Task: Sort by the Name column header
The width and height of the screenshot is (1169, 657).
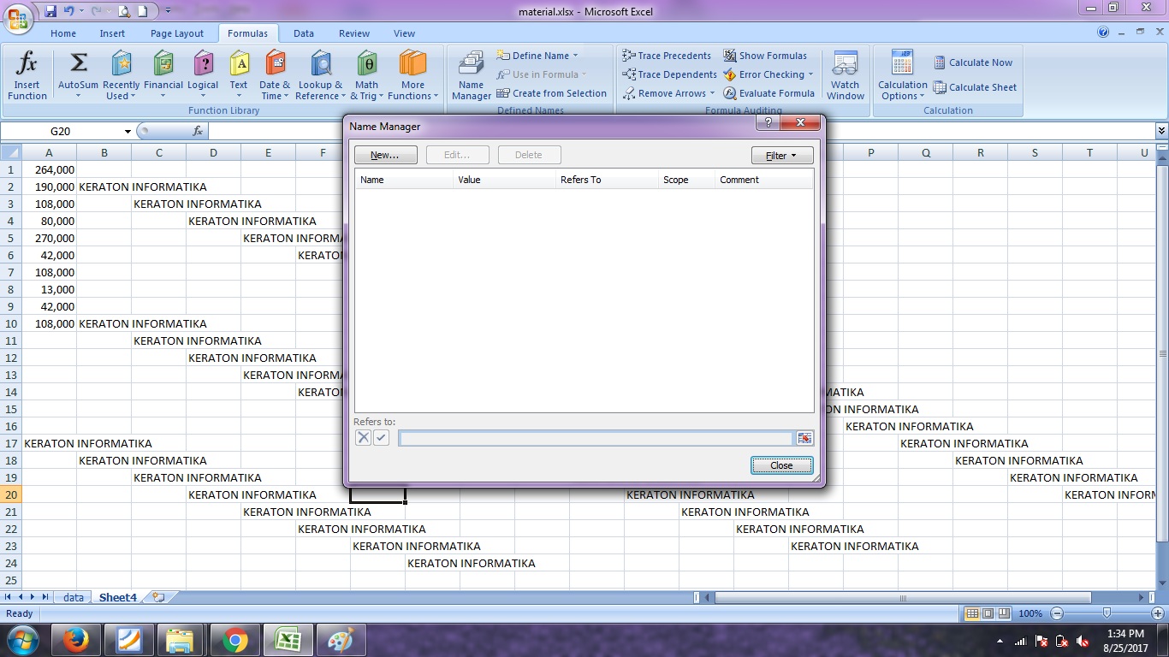Action: tap(404, 180)
